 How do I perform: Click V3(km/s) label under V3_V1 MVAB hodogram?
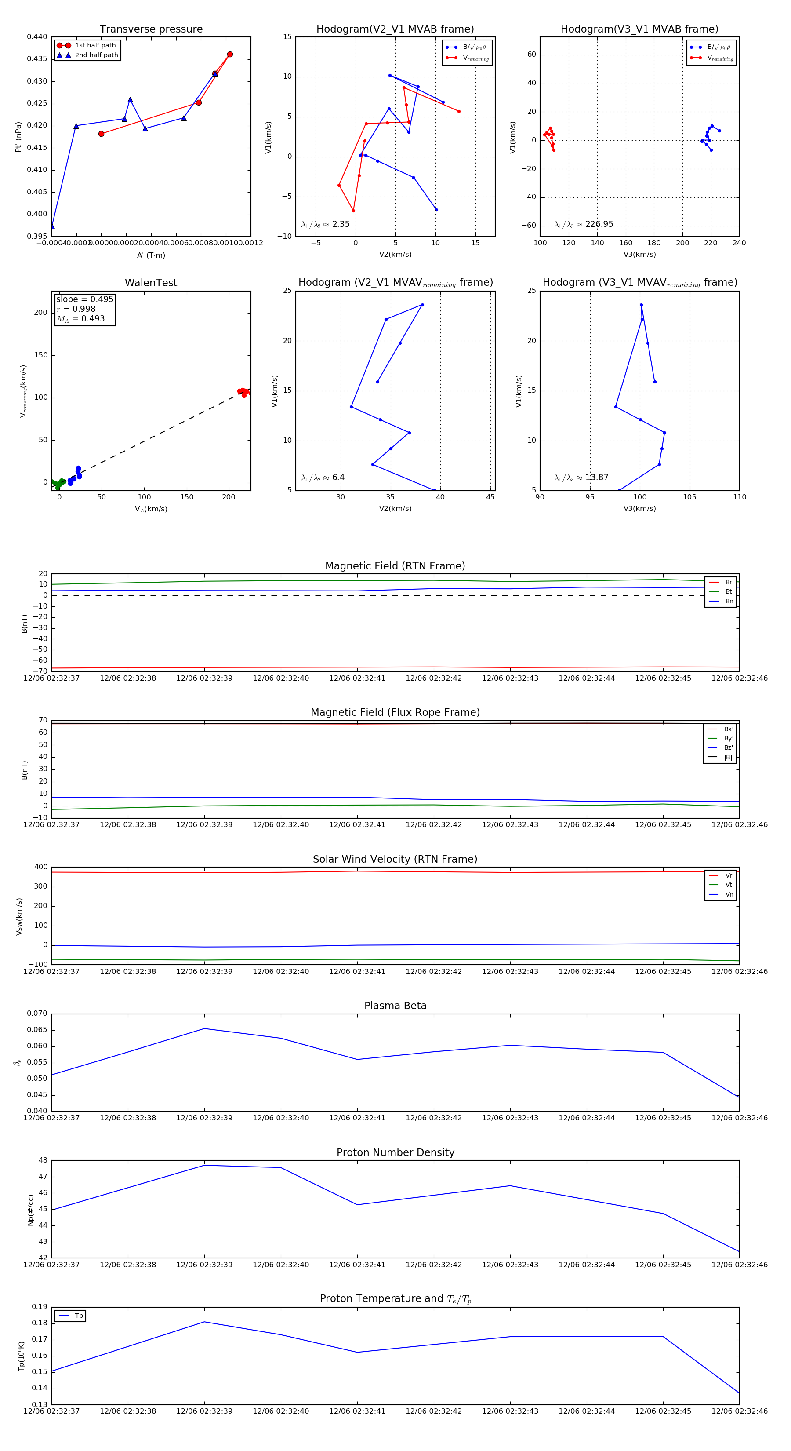(x=639, y=255)
